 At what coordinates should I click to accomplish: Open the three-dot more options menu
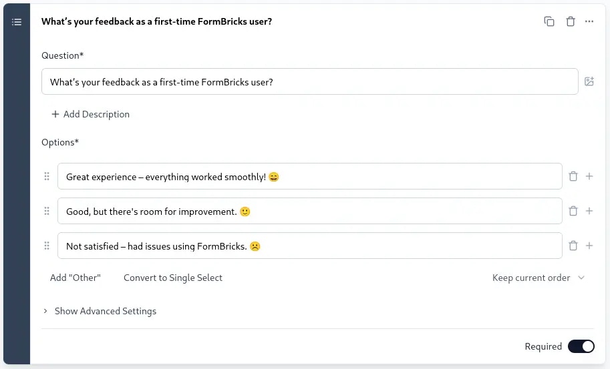coord(589,21)
